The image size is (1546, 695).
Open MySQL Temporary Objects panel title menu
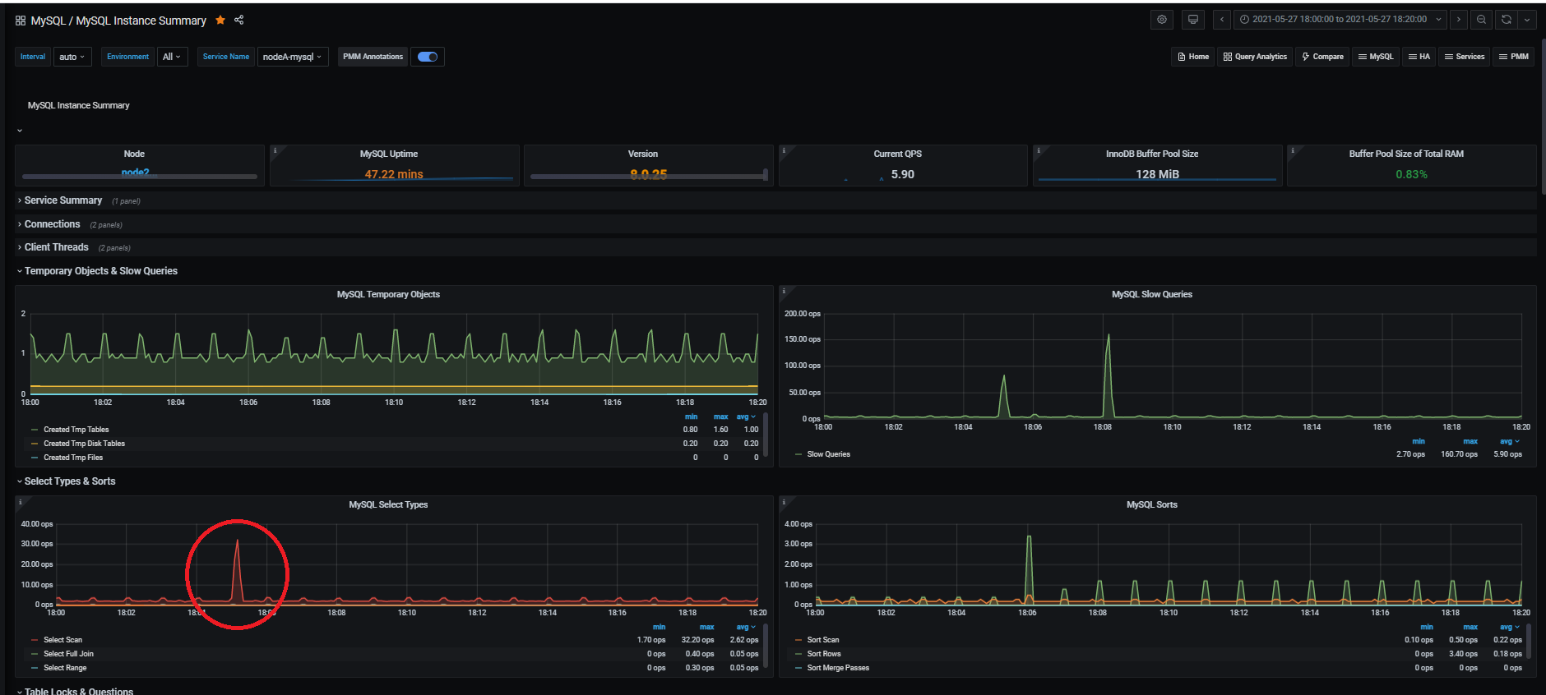click(388, 294)
